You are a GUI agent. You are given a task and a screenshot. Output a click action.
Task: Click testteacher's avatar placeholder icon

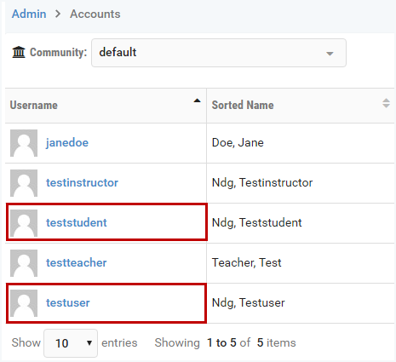tap(24, 263)
